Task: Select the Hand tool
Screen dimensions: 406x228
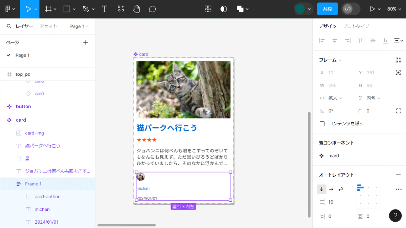Action: click(x=136, y=9)
